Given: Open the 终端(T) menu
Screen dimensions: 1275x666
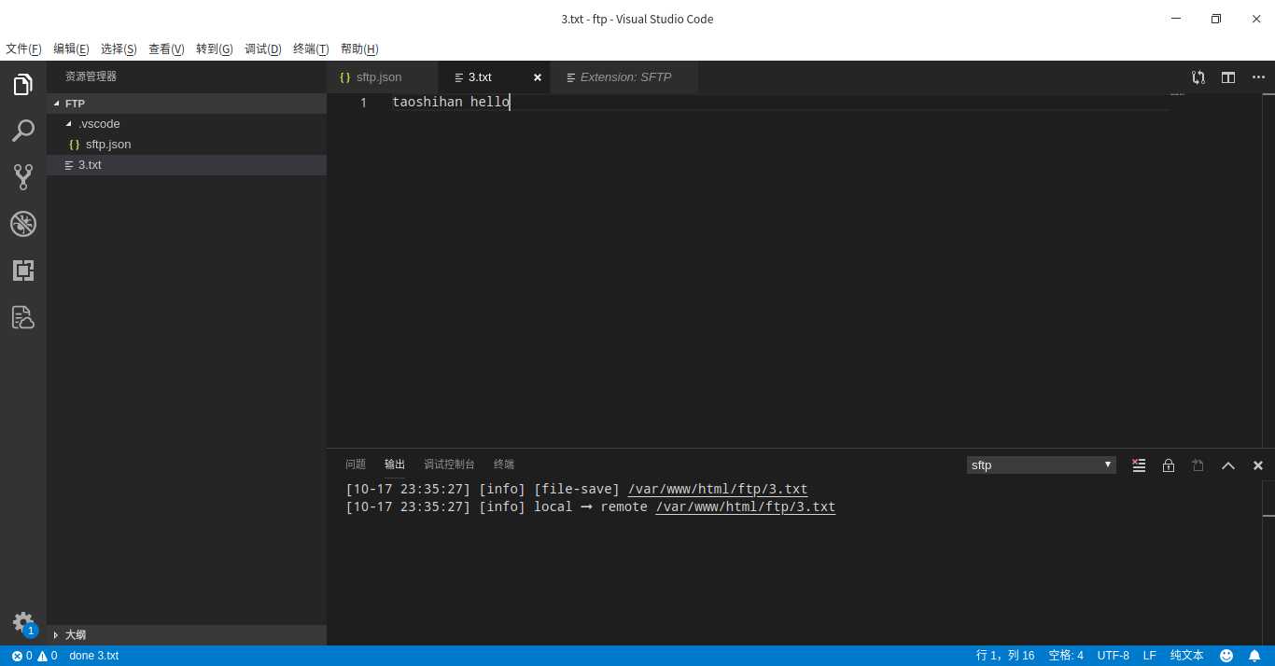Looking at the screenshot, I should [x=311, y=49].
